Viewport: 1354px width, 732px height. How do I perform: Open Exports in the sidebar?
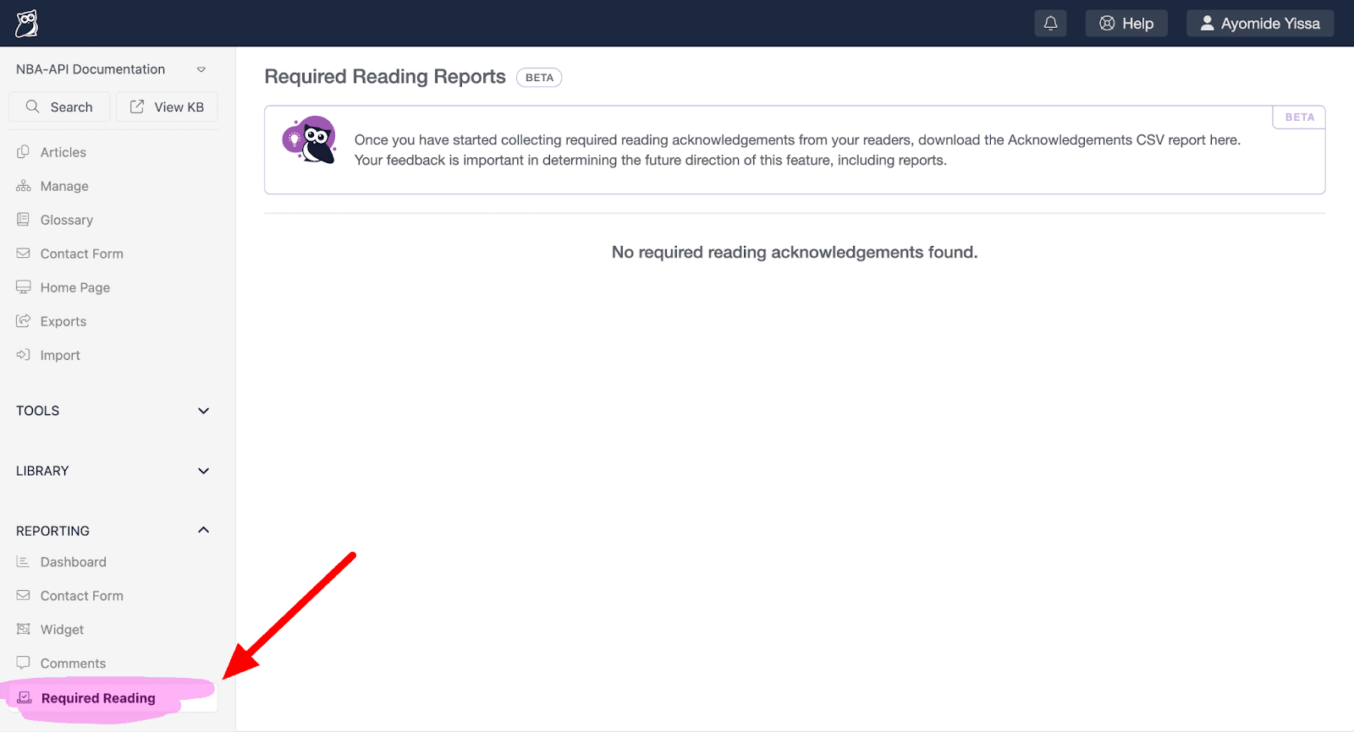pyautogui.click(x=63, y=321)
